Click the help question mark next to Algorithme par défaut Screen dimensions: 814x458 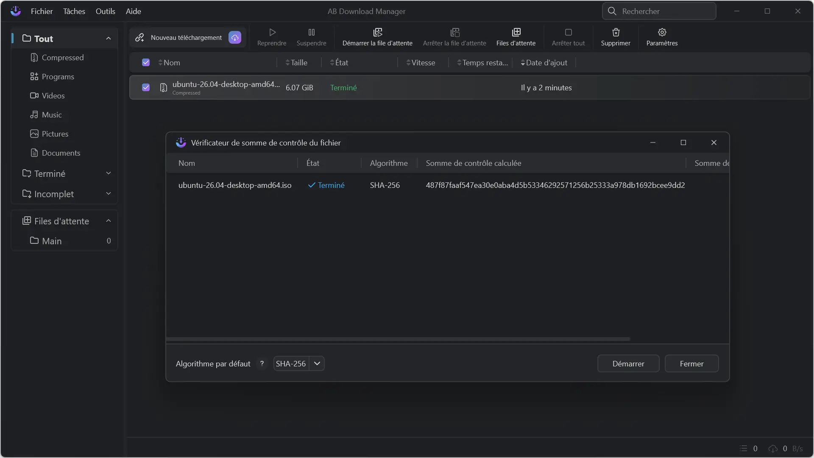[262, 364]
